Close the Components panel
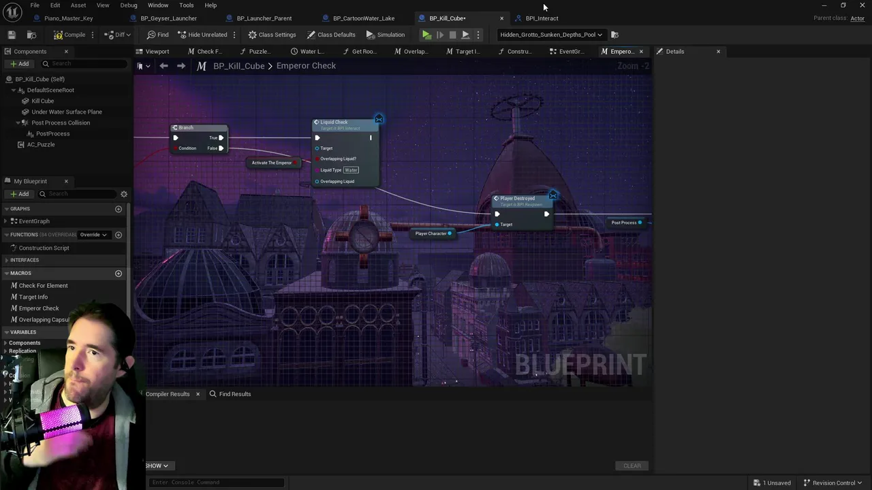872x490 pixels. point(66,52)
